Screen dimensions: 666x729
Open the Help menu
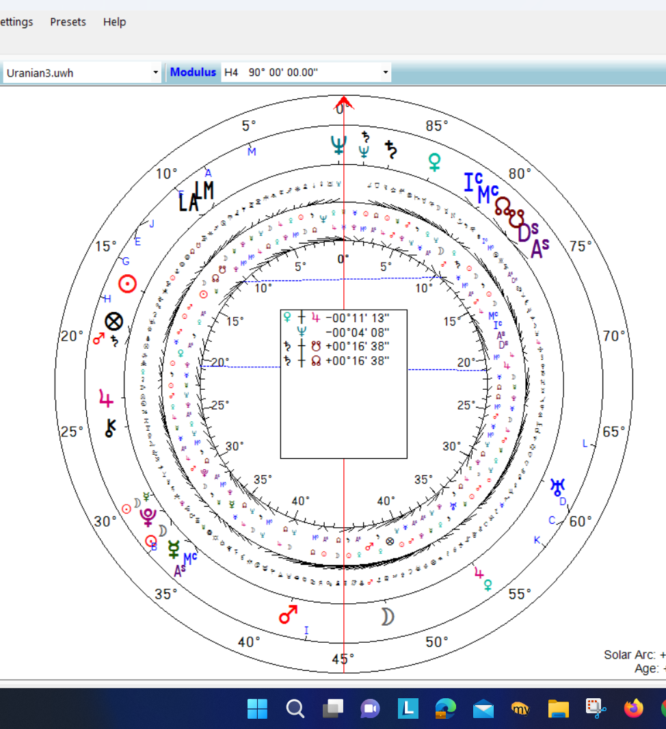[x=114, y=22]
